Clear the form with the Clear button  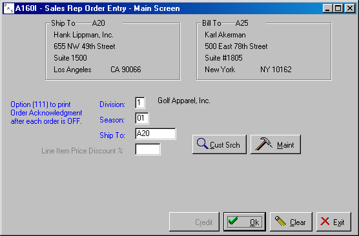[x=291, y=222]
